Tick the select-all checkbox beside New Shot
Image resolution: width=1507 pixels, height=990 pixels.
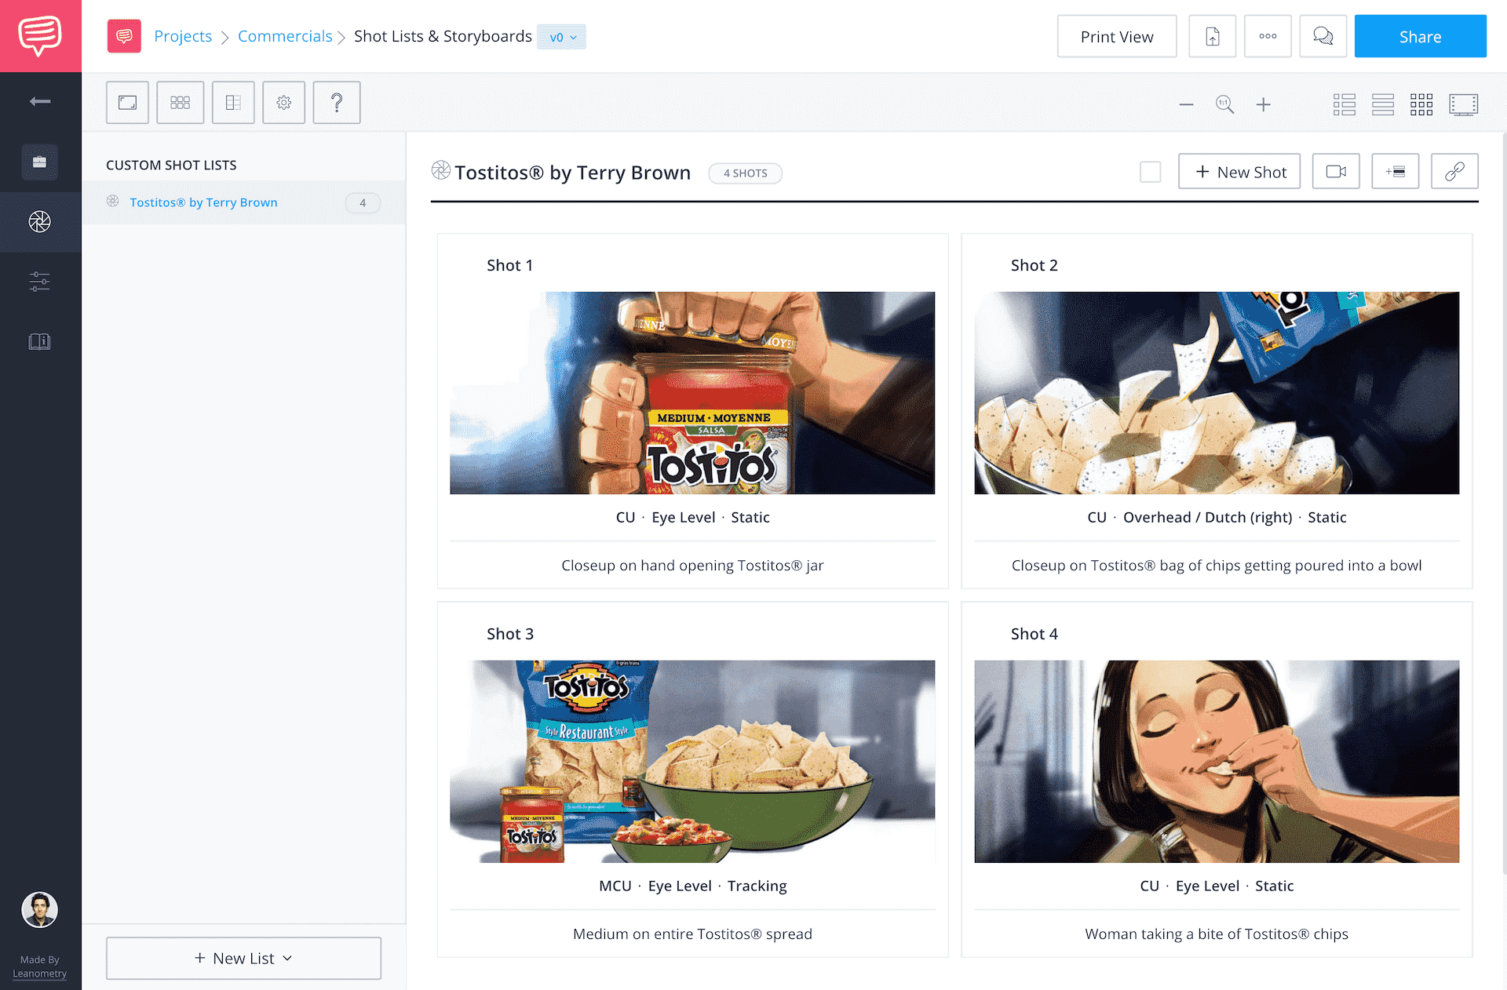tap(1150, 172)
